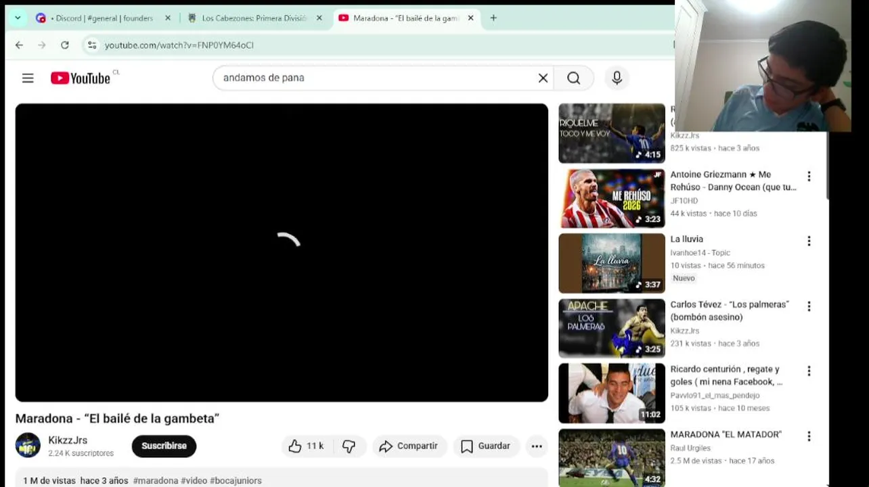Select the Maradona YouTube tab
This screenshot has width=869, height=487.
coord(399,18)
